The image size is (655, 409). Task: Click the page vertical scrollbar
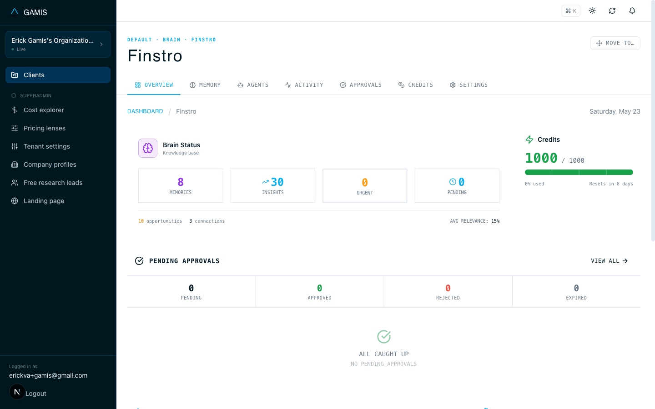[653, 120]
